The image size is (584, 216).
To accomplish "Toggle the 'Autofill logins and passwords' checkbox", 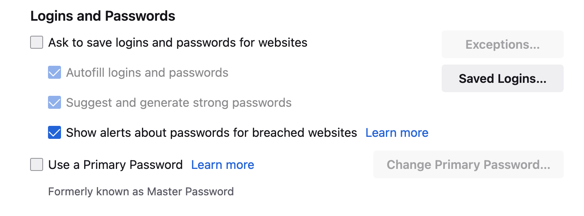I will pos(54,73).
